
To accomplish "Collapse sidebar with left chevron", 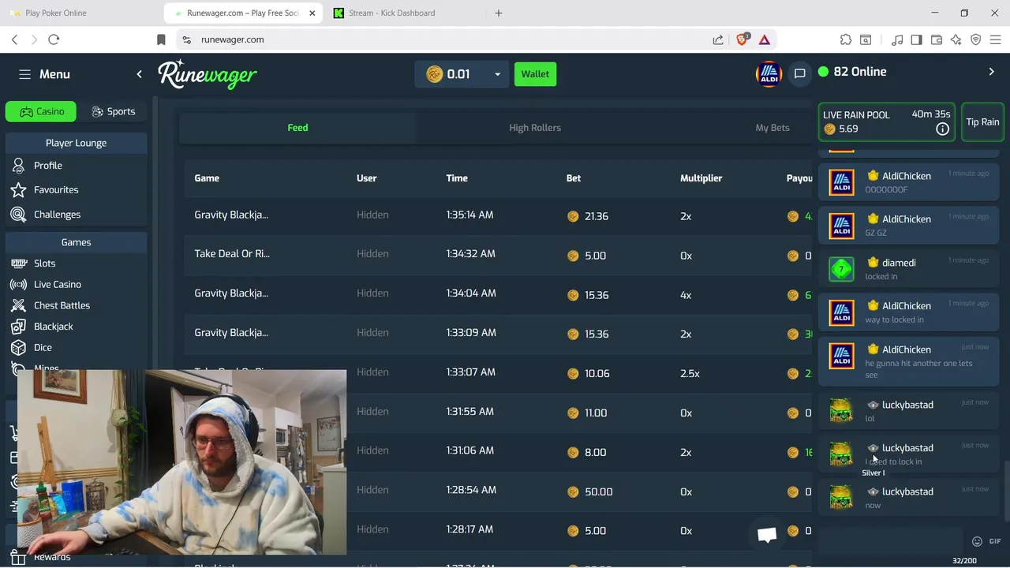I will (x=139, y=74).
